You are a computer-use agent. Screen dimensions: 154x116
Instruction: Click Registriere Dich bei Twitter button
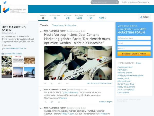pyautogui.click(x=134, y=54)
